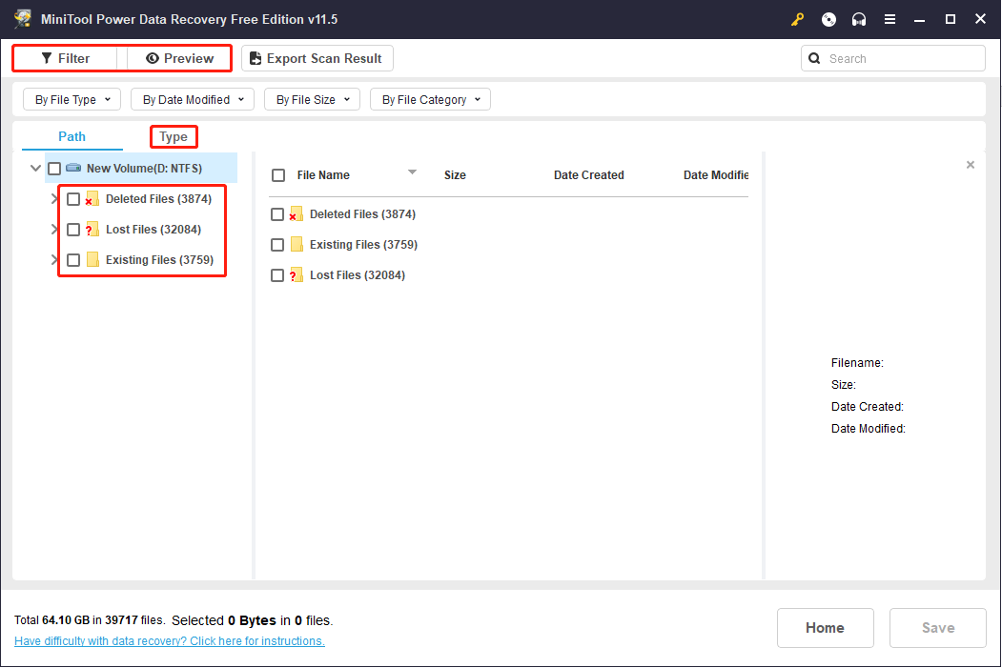Sort by File Name column header
Viewport: 1002px width, 668px height.
tap(323, 175)
